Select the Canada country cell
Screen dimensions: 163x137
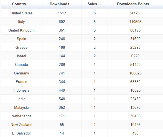[x=21, y=64]
